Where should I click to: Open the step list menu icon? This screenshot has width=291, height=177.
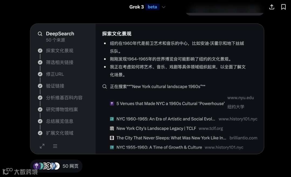click(55, 146)
